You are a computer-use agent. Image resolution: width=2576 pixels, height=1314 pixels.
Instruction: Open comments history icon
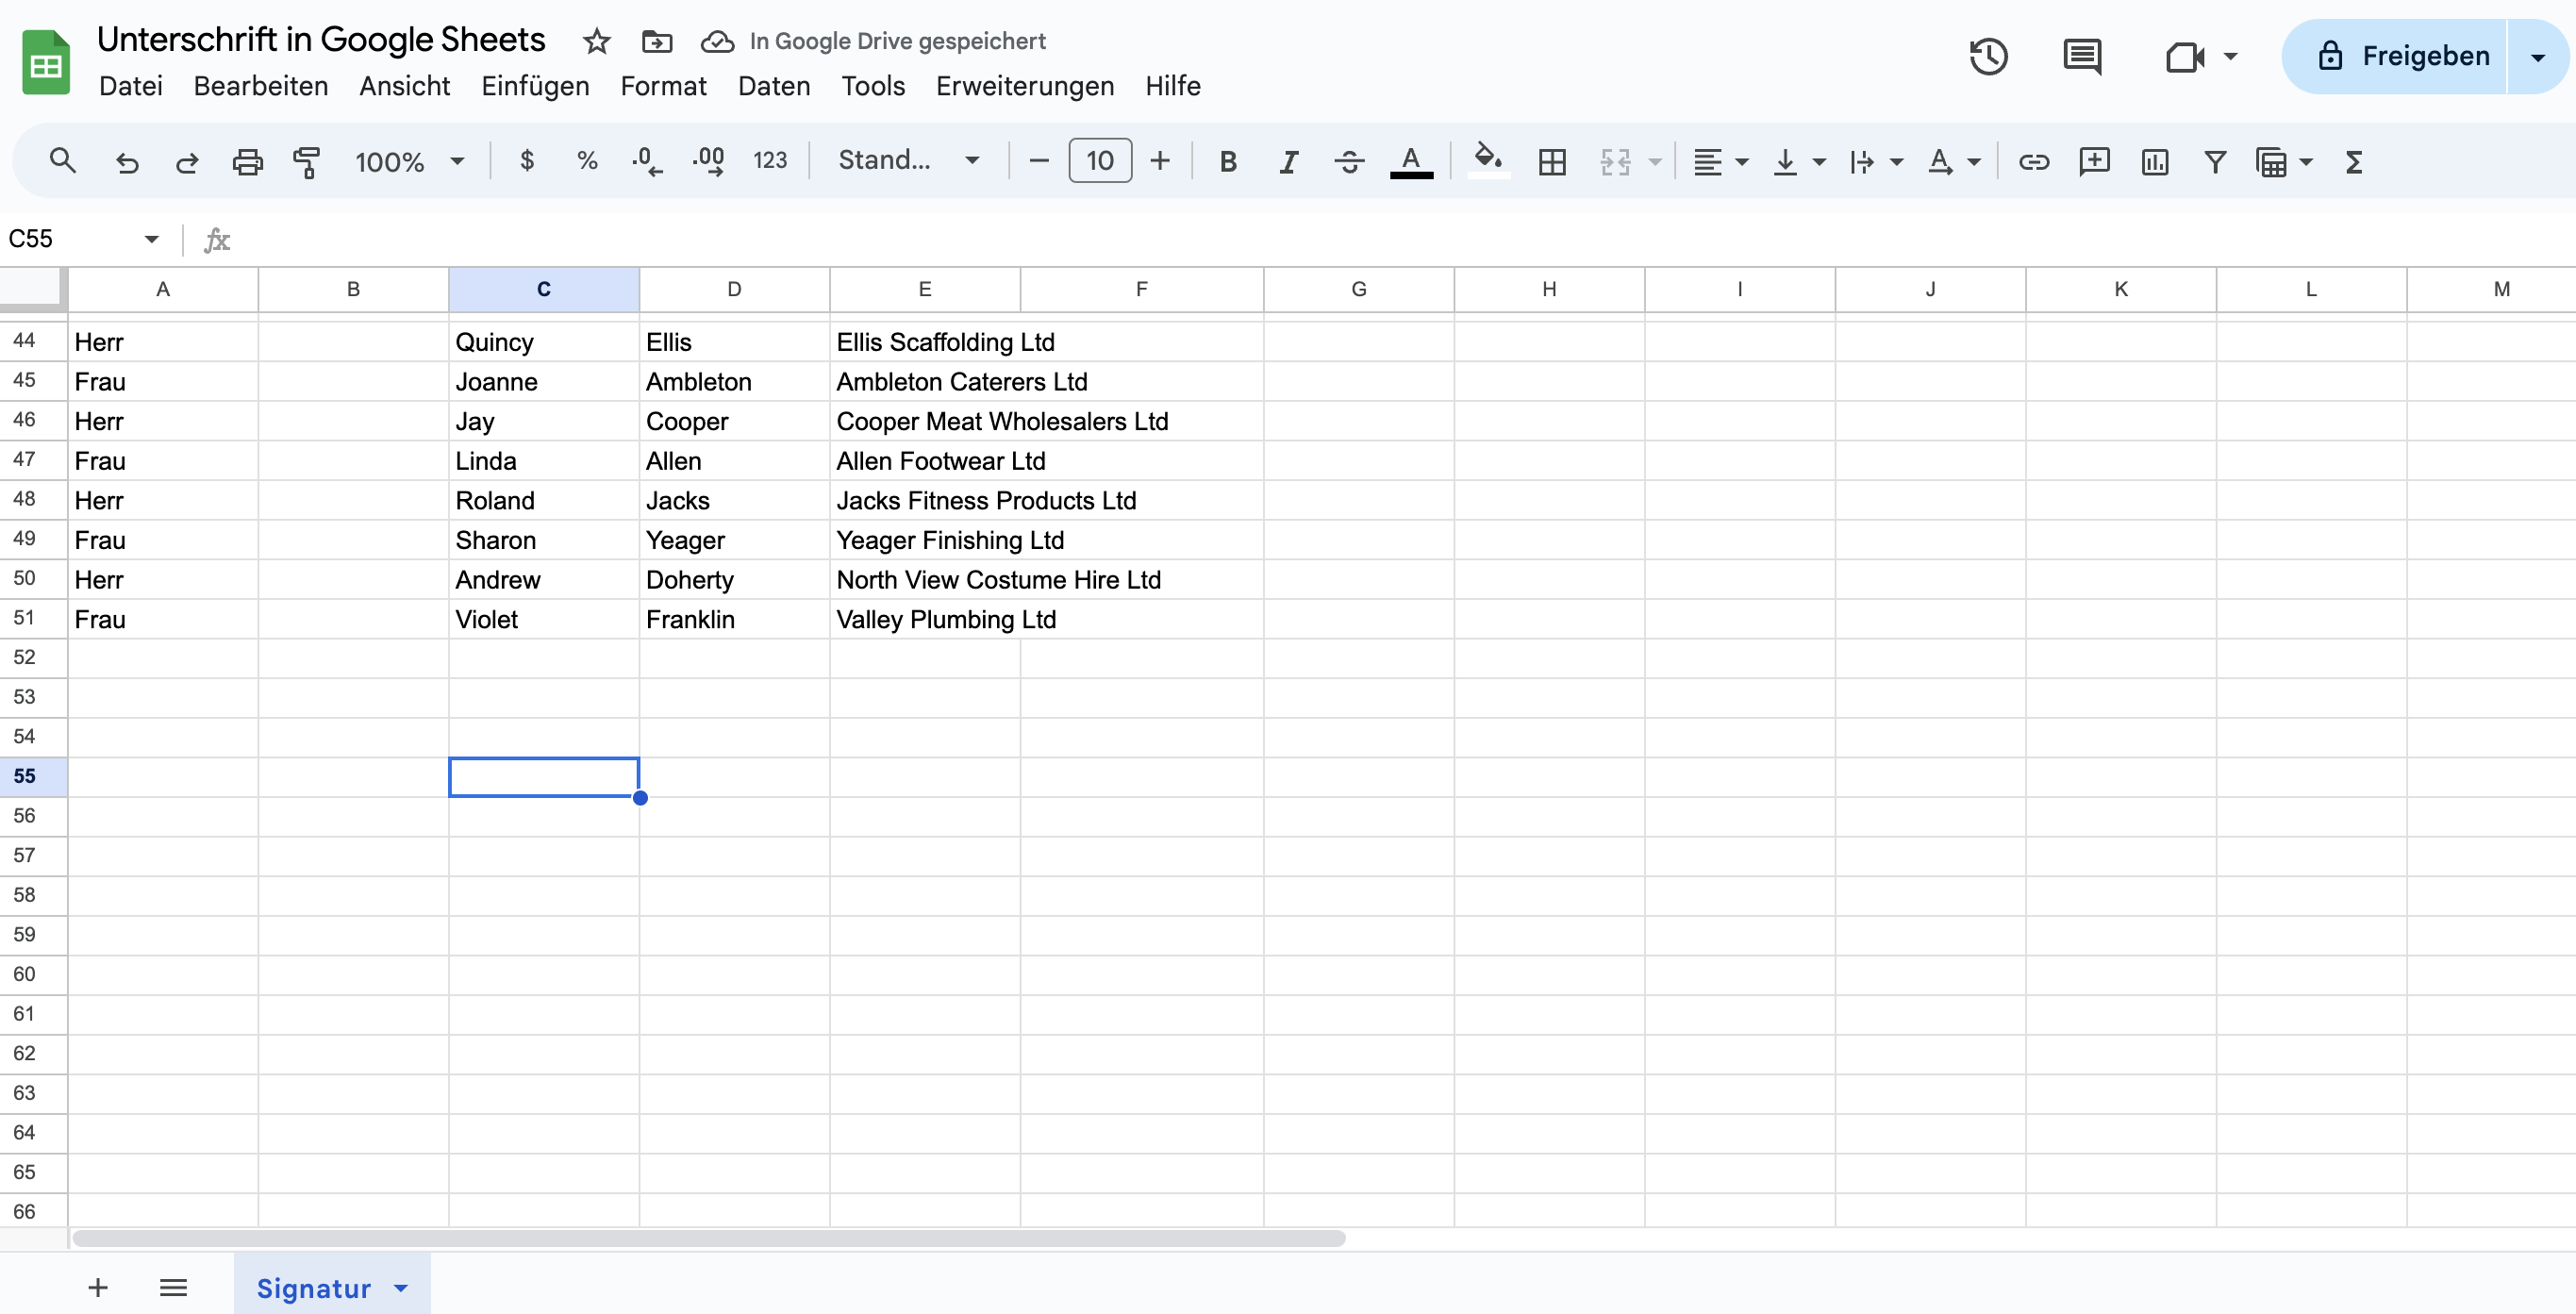click(2082, 56)
